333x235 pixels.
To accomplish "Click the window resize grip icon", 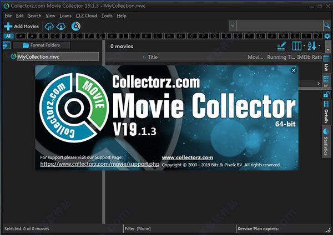I will point(329,230).
